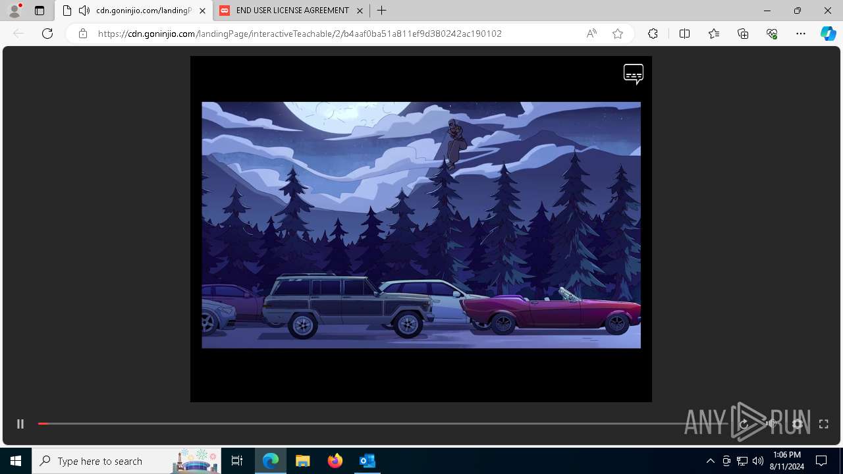Open Browser essentials heart icon
The image size is (843, 474).
pos(772,34)
